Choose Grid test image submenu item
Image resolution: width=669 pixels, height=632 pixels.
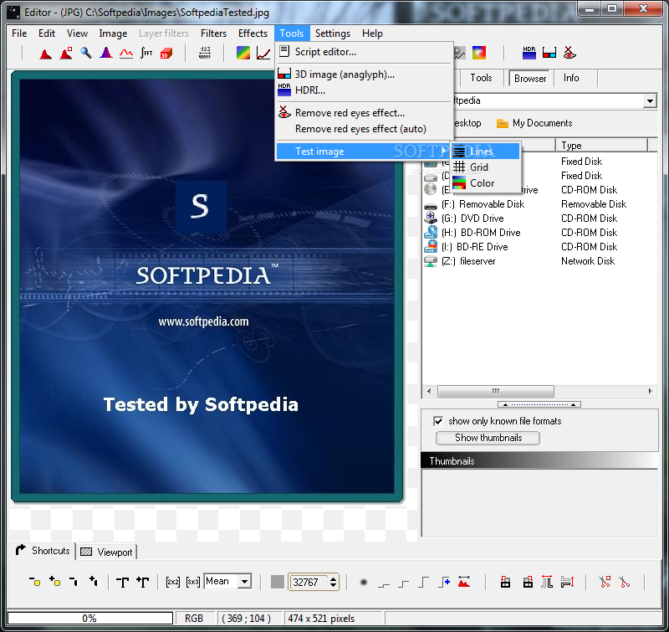486,167
